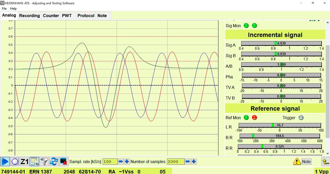Click the right panel scroll-up arrow
The width and height of the screenshot is (330, 174).
(328, 22)
